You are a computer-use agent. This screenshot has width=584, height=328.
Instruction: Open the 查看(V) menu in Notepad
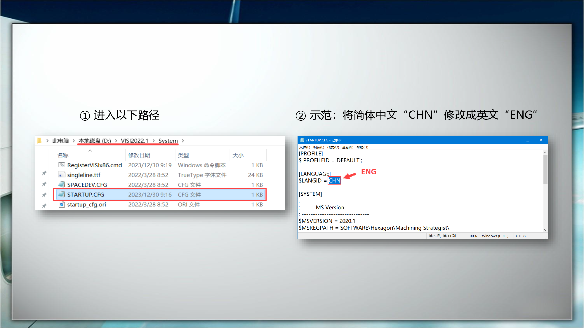348,147
